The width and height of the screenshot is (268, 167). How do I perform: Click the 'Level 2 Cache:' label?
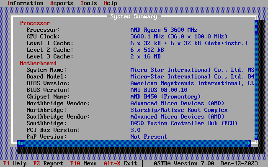click(50, 50)
